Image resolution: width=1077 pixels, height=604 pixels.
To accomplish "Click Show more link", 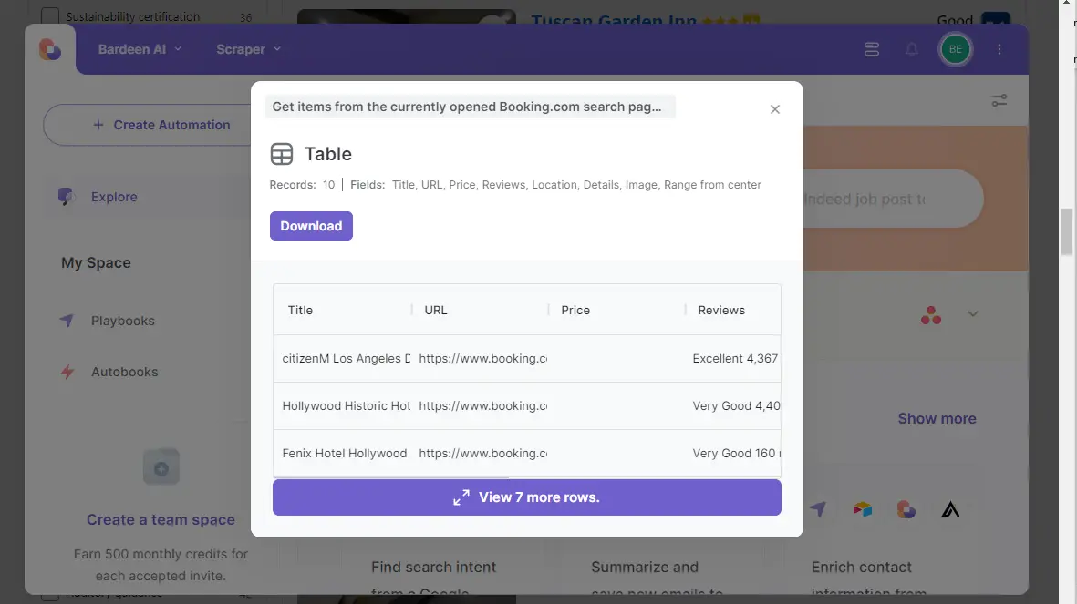I will tap(937, 419).
